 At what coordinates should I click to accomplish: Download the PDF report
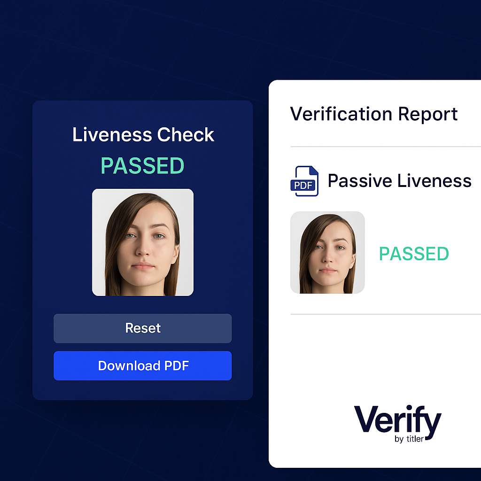[x=143, y=365]
